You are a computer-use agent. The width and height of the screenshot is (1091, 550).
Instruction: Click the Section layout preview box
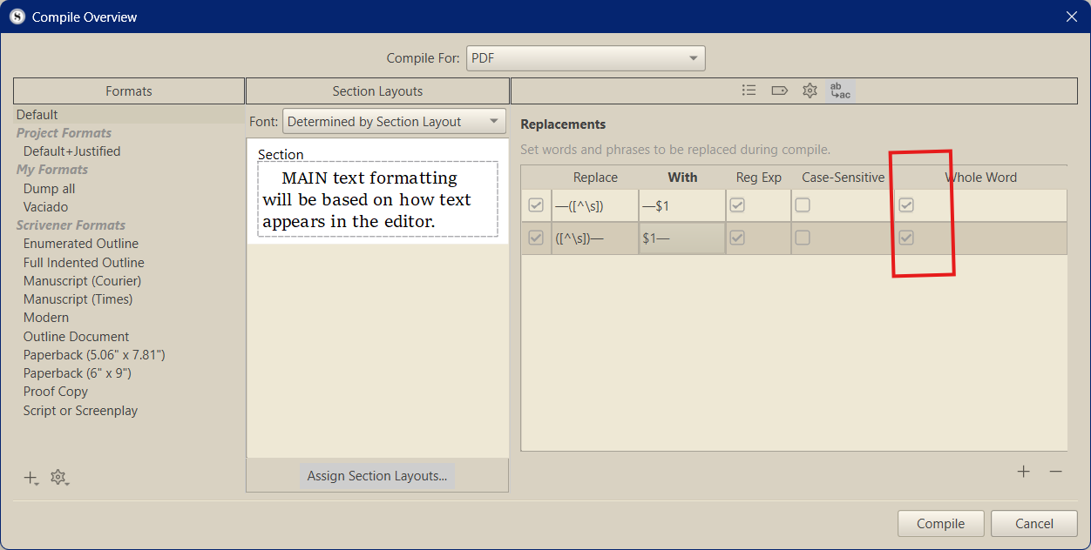378,199
